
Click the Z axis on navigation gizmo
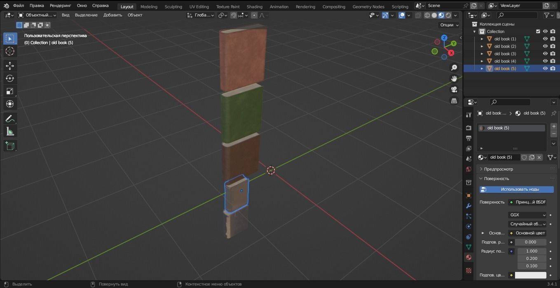point(444,37)
